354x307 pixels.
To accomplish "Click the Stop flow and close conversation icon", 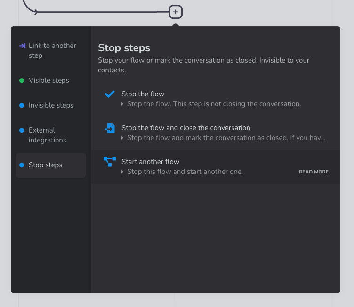I will pyautogui.click(x=110, y=128).
